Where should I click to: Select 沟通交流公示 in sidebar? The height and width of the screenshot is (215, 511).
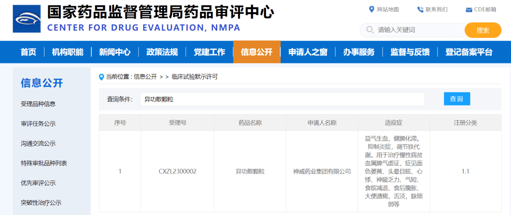(x=38, y=143)
